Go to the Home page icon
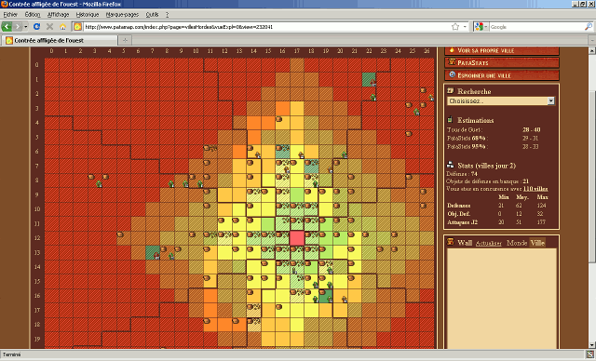The height and width of the screenshot is (361, 596). (62, 27)
